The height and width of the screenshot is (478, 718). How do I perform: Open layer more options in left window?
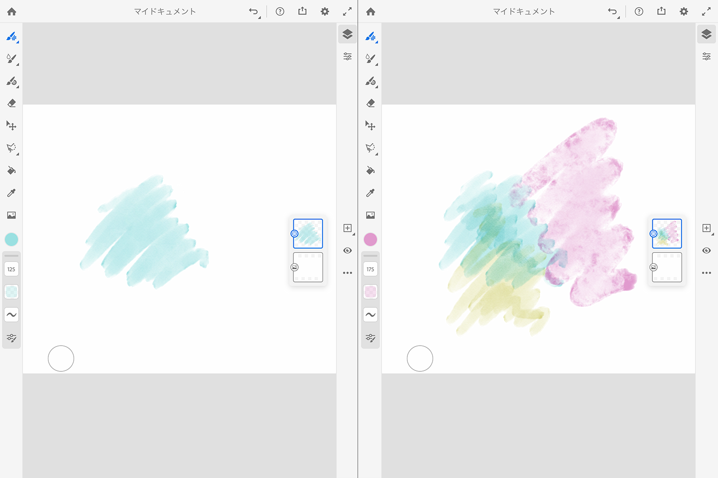click(x=348, y=273)
